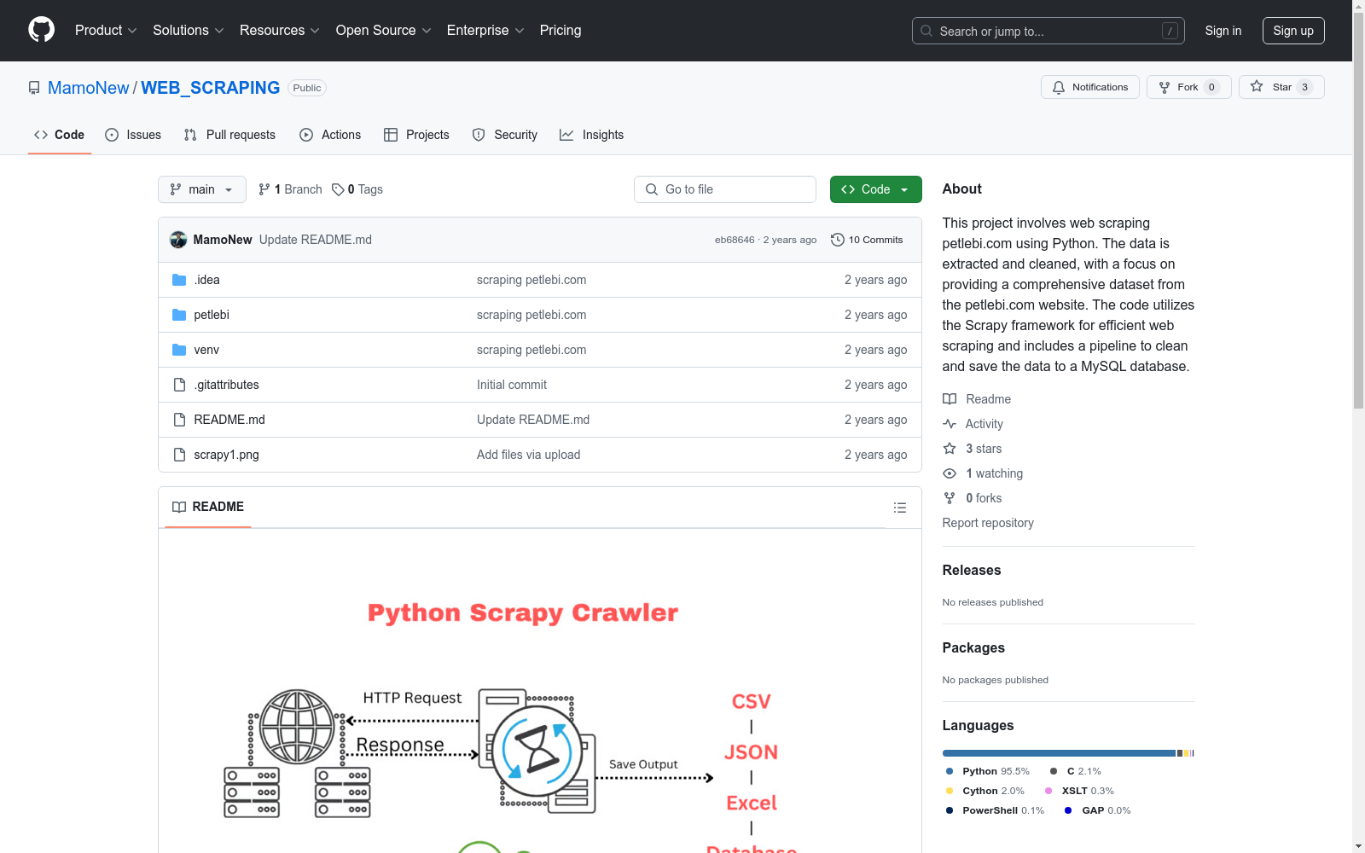Open the 'Initial commit' commit message
The height and width of the screenshot is (853, 1365).
click(x=512, y=385)
